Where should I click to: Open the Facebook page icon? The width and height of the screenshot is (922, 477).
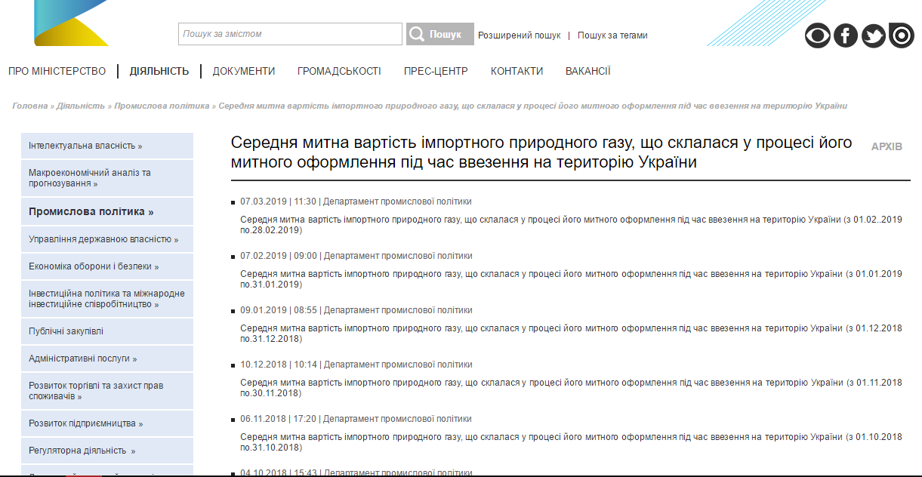845,35
